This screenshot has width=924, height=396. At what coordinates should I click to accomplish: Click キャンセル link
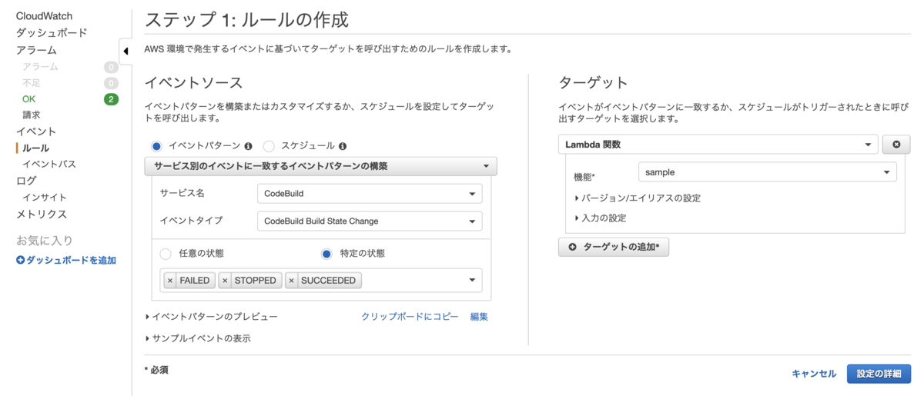pyautogui.click(x=814, y=374)
